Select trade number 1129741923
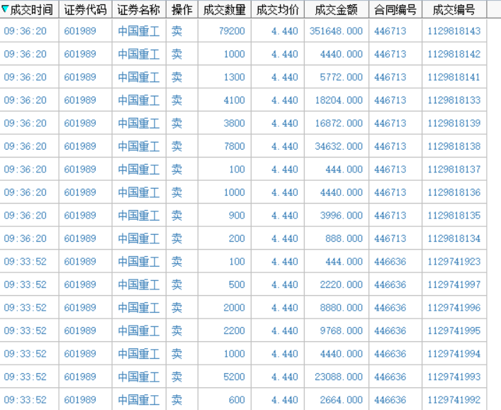501x410 pixels. coord(454,261)
